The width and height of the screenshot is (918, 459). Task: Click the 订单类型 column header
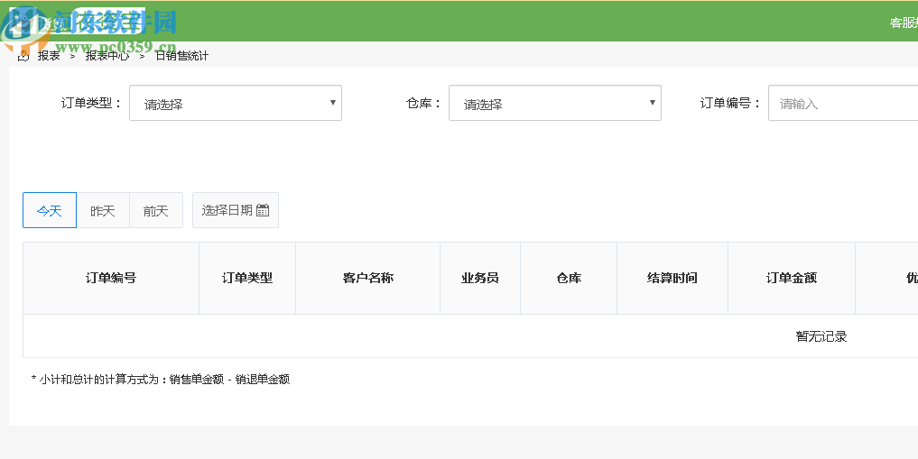(247, 279)
